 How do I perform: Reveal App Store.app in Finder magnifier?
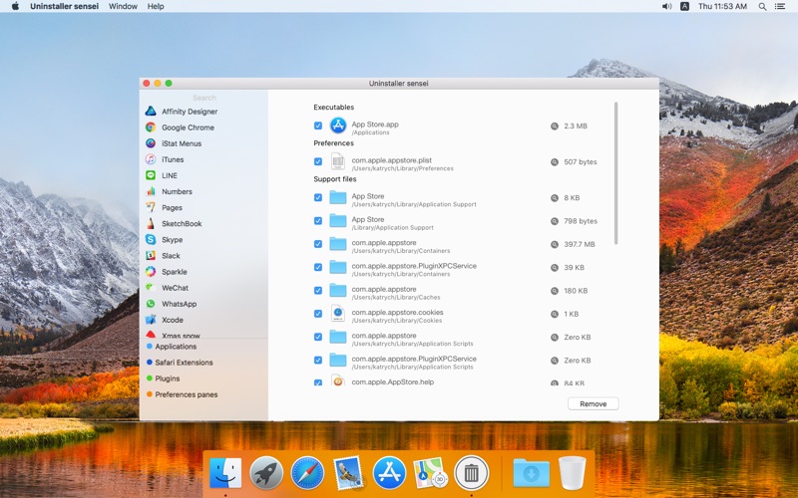click(555, 126)
